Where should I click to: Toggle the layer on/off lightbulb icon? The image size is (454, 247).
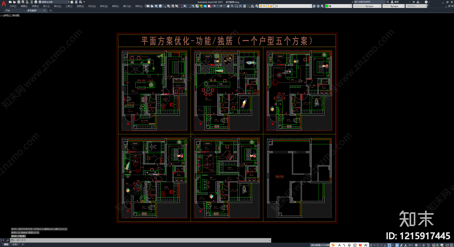pos(261,6)
